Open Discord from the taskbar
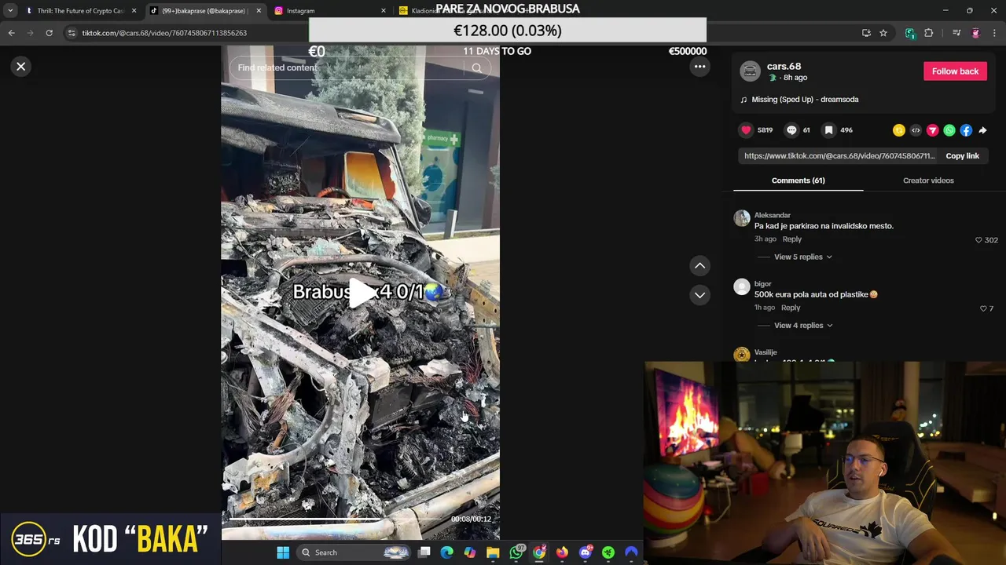 coord(585,552)
